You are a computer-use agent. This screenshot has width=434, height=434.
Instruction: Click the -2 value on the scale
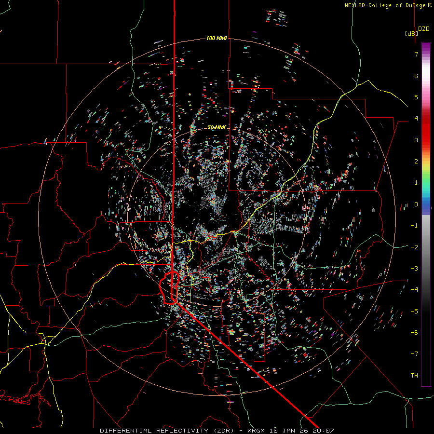[x=414, y=247]
